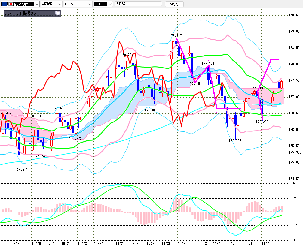The width and height of the screenshot is (303, 247).
Task: Click the 175.307 value on the price axis
Action: tap(295, 152)
